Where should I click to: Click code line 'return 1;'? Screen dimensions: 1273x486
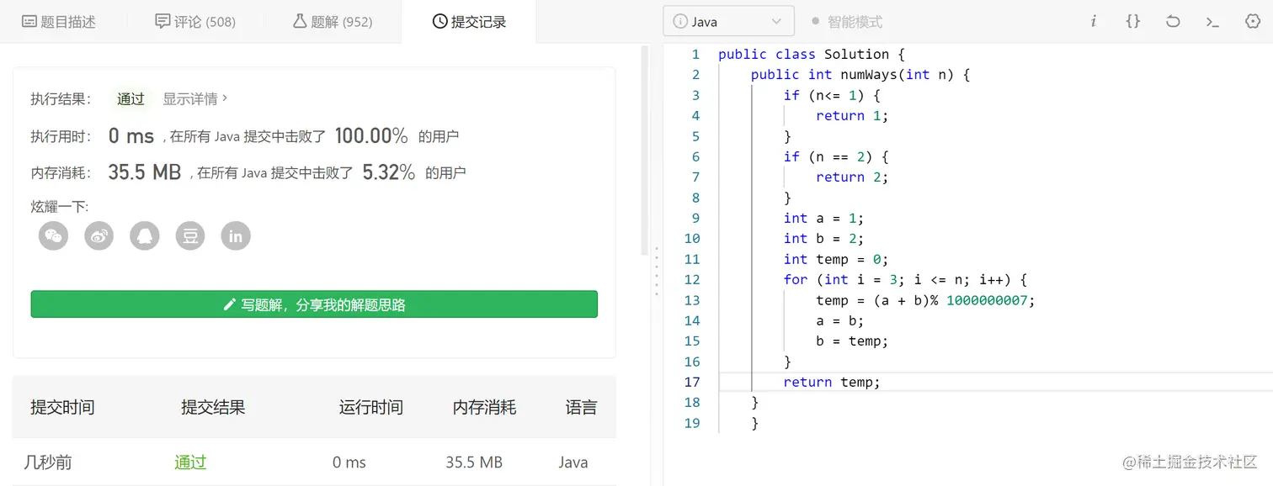(852, 115)
